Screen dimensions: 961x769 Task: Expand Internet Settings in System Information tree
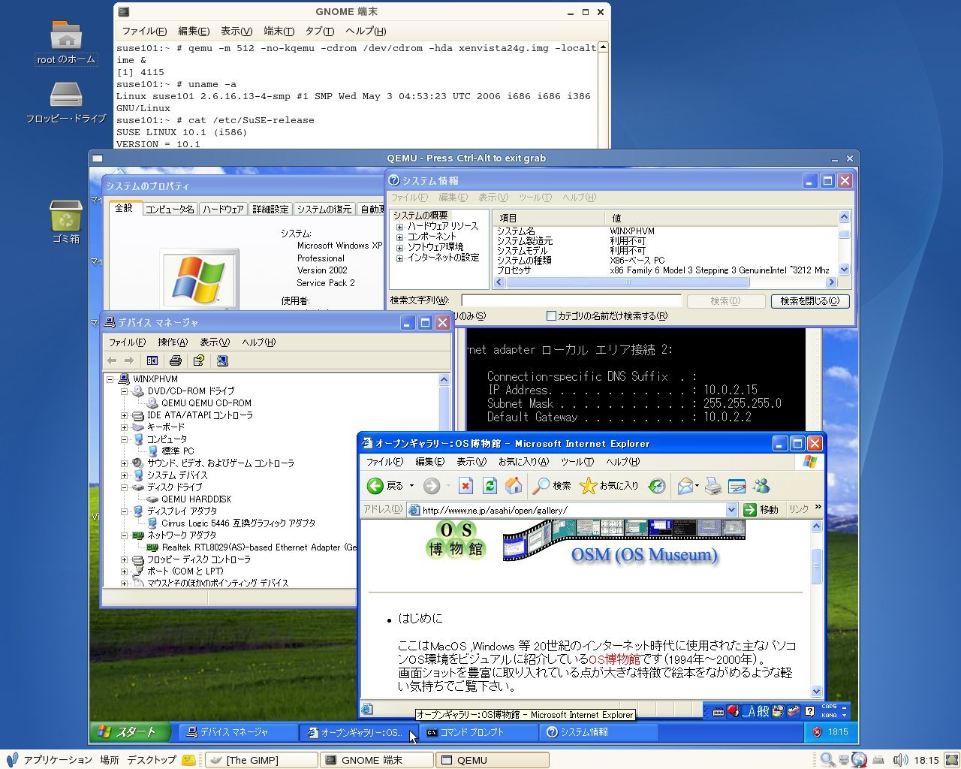(399, 258)
